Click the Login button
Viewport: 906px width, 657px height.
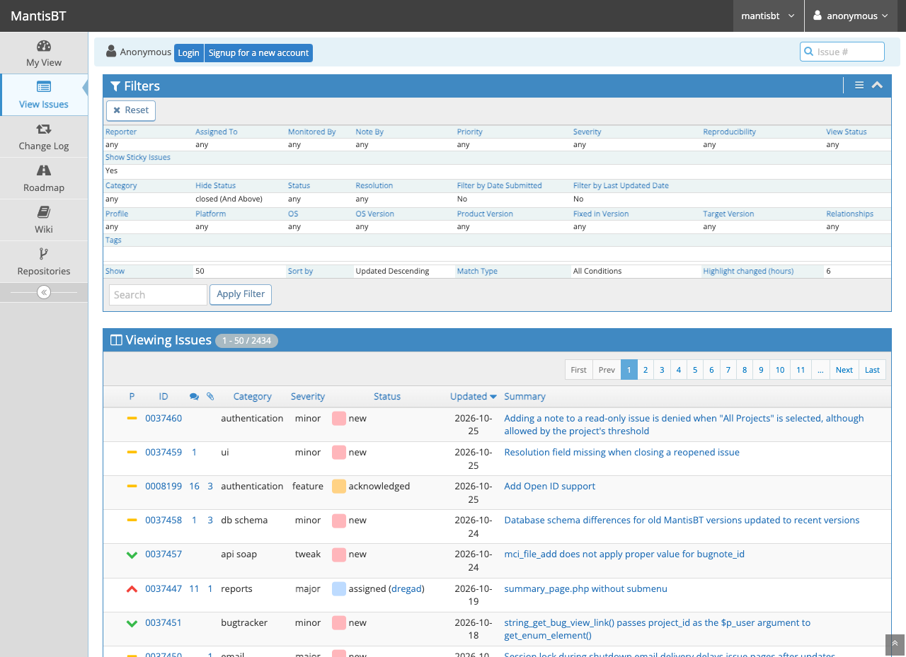click(x=188, y=53)
